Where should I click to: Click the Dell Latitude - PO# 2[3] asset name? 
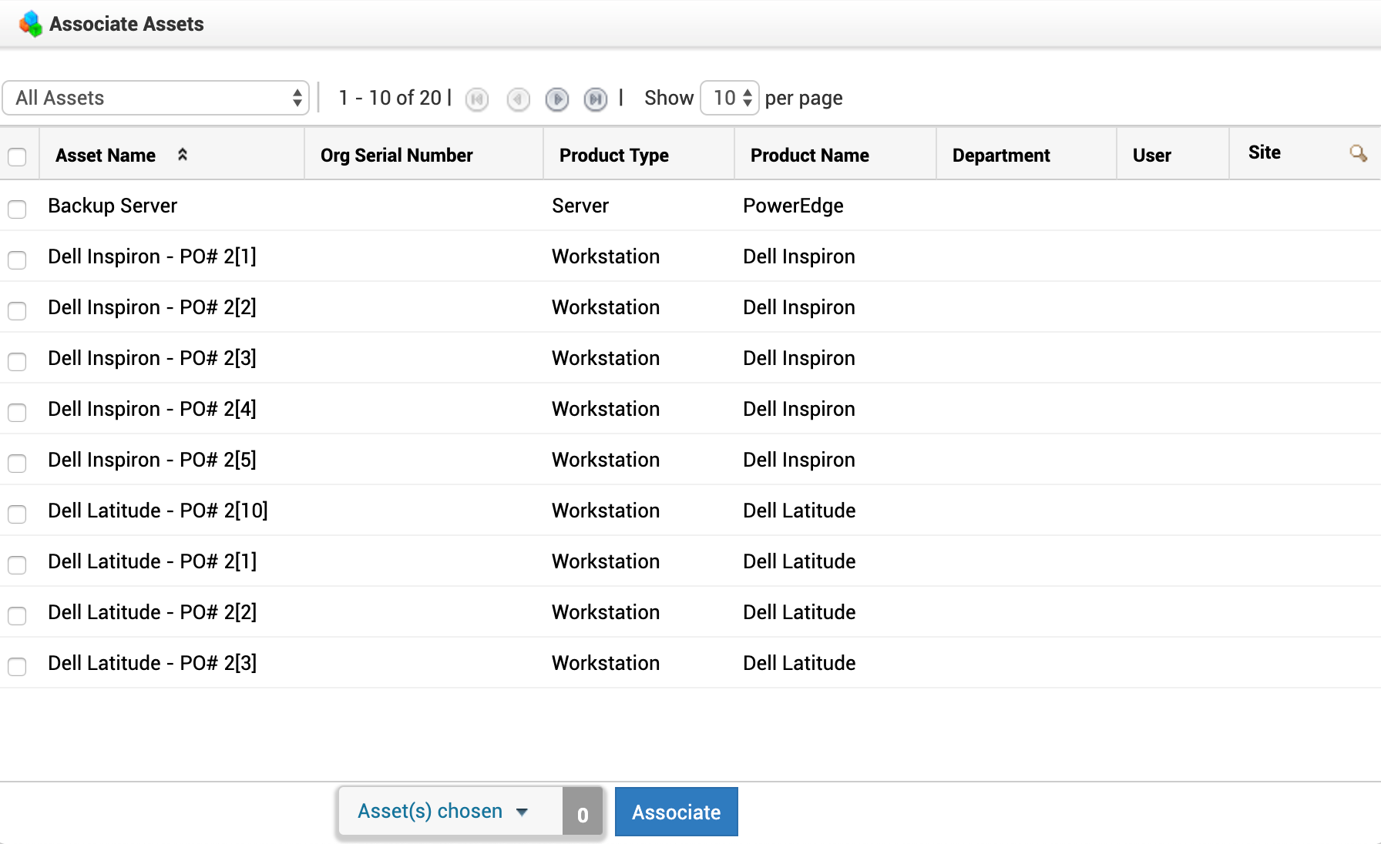(152, 663)
